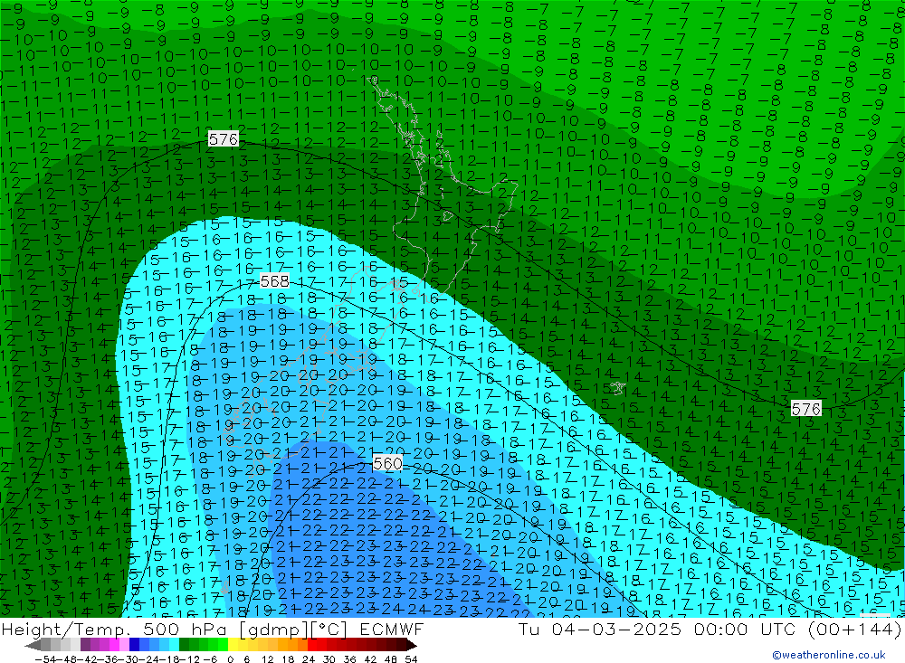Click the 560 height contour label

(x=388, y=463)
